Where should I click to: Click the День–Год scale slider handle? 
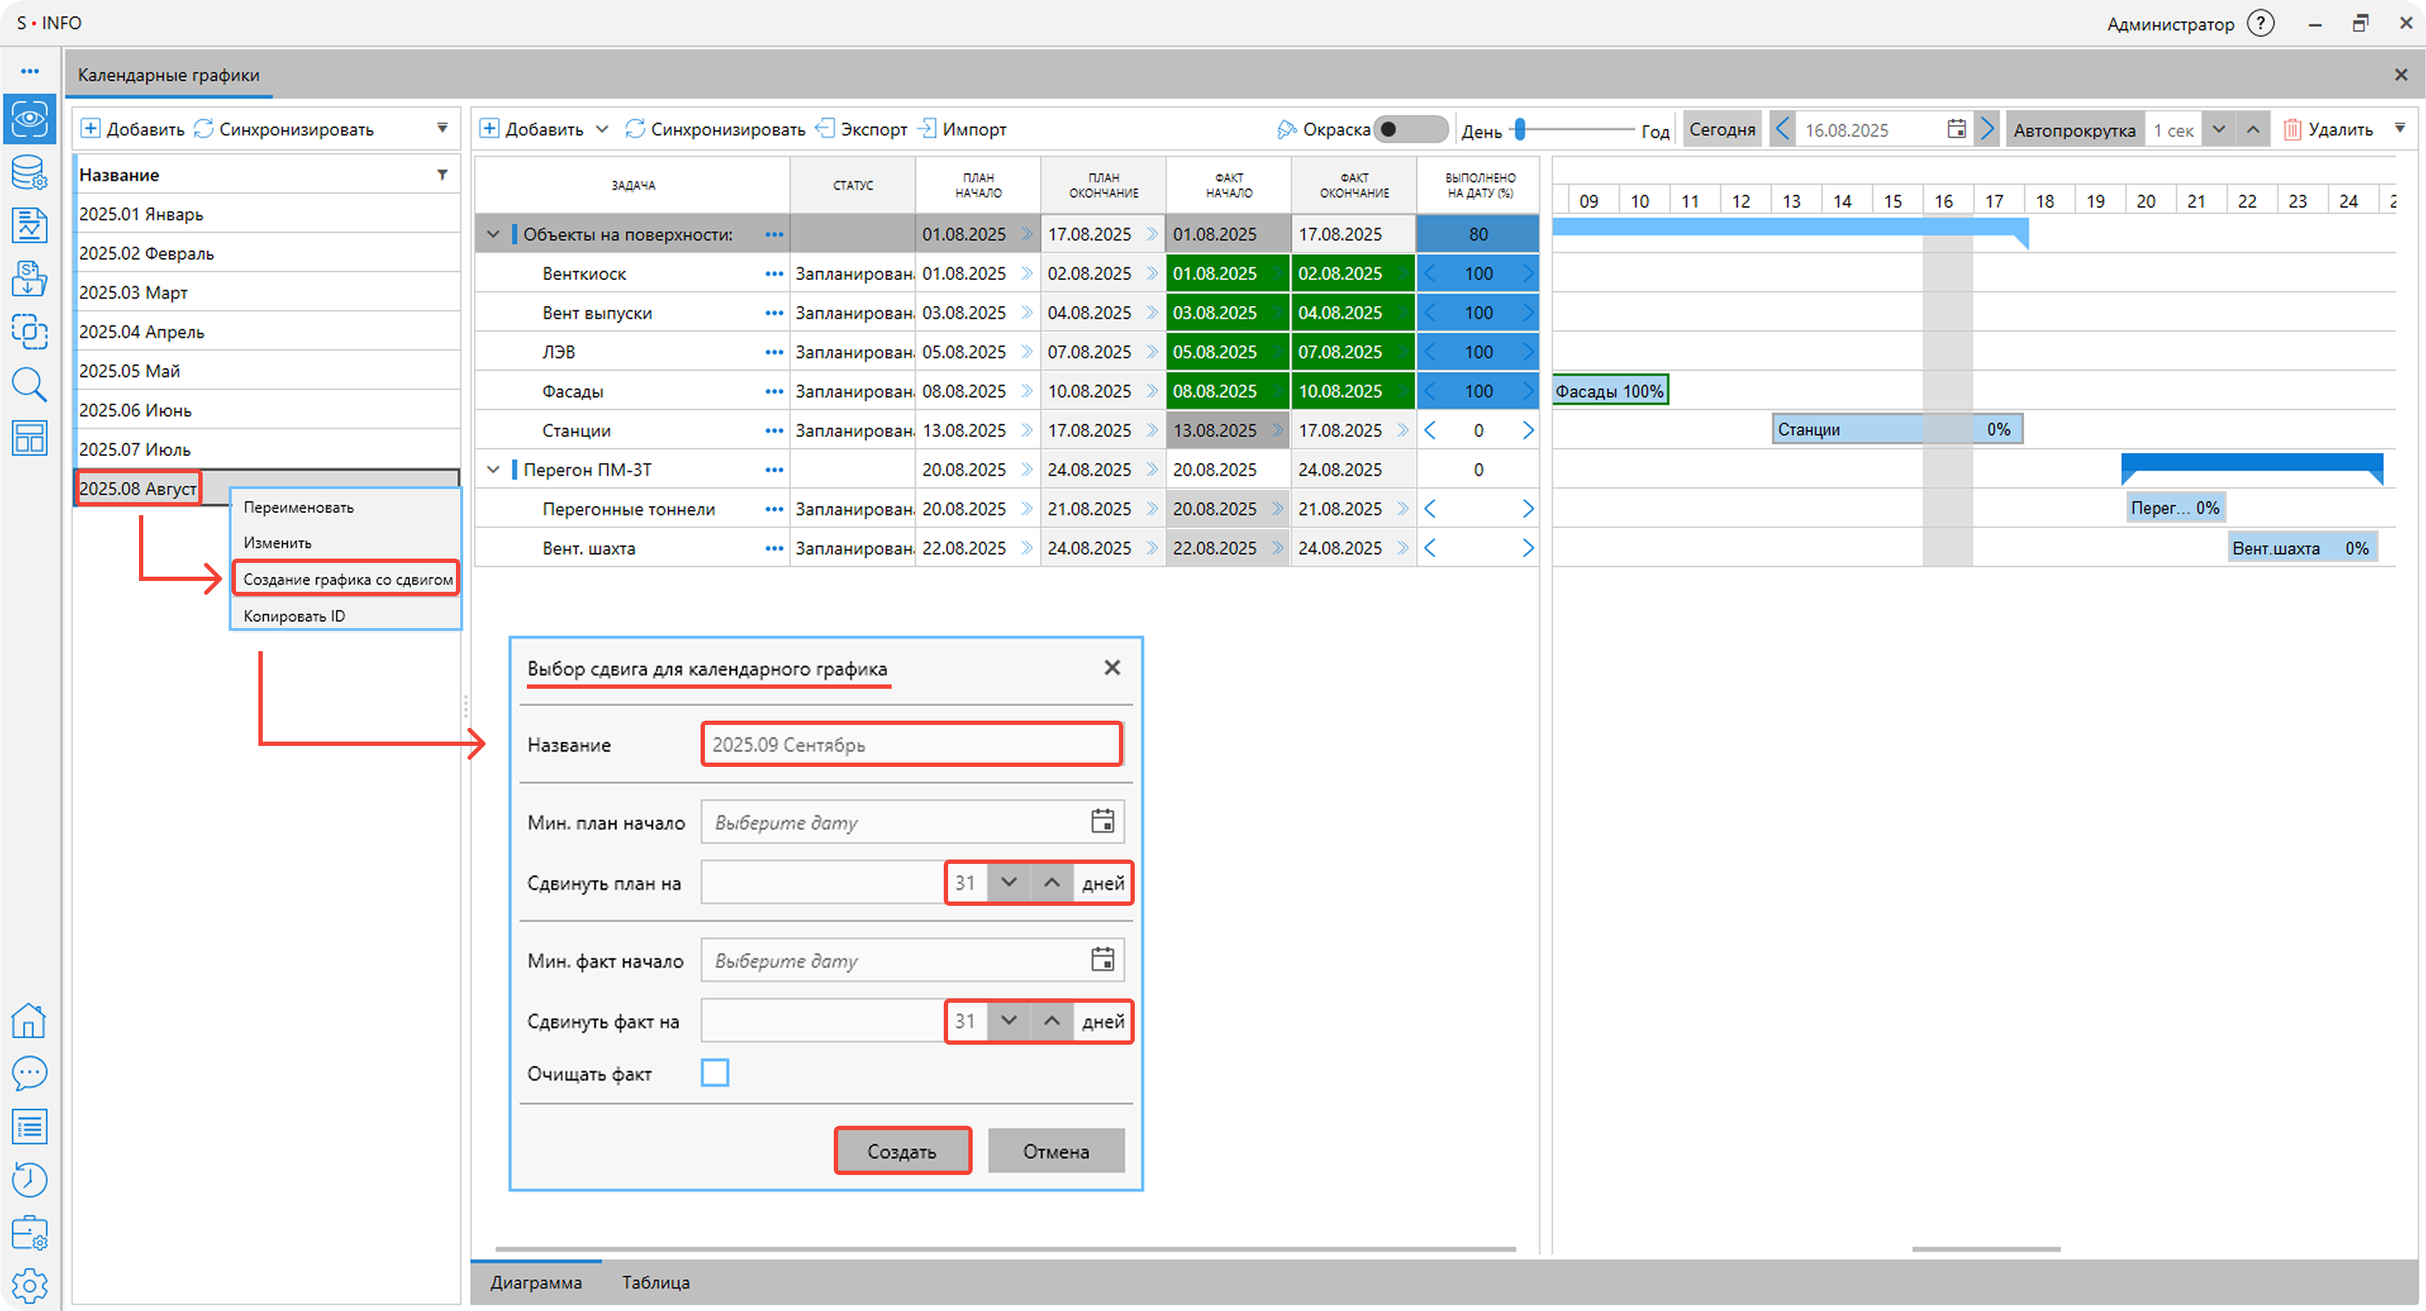[x=1520, y=130]
